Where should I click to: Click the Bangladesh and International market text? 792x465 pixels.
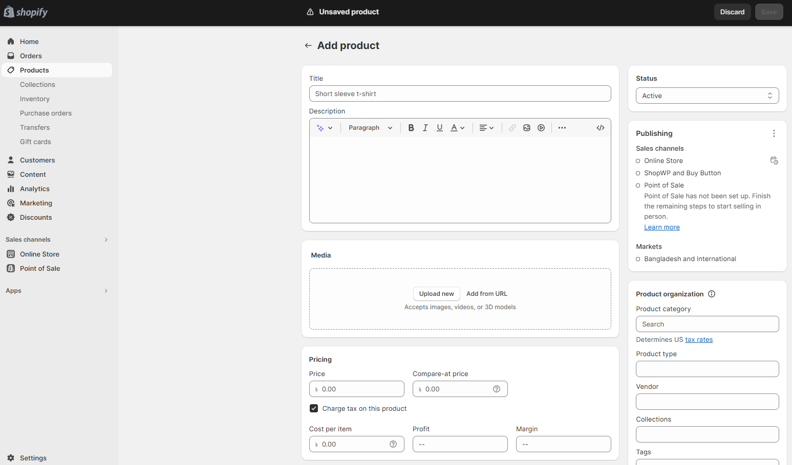(690, 259)
